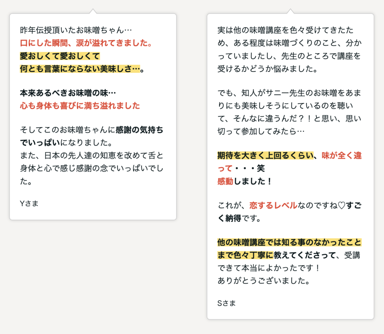Click the pointer triangle atop the Sさま card
The height and width of the screenshot is (334, 384).
coord(290,11)
